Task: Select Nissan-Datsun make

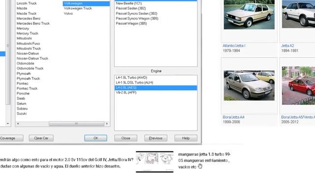Action: pyautogui.click(x=28, y=54)
